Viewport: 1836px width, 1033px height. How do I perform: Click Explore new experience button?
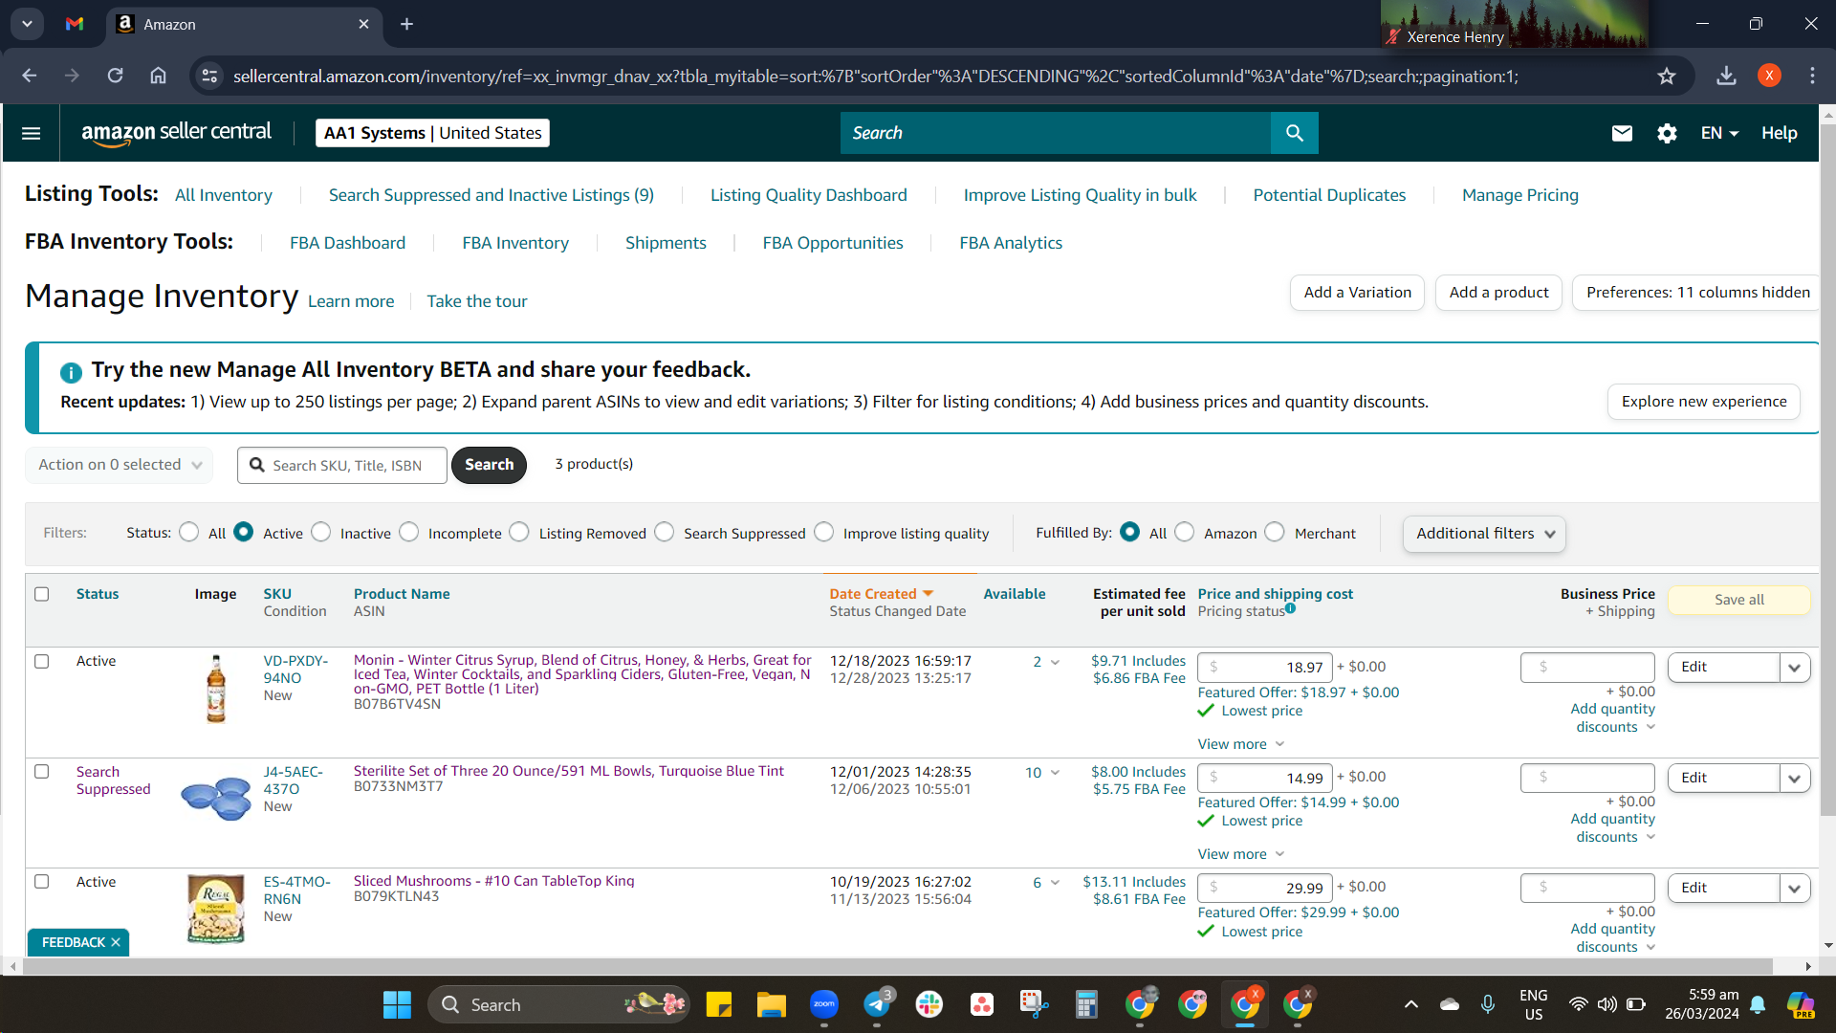point(1704,402)
